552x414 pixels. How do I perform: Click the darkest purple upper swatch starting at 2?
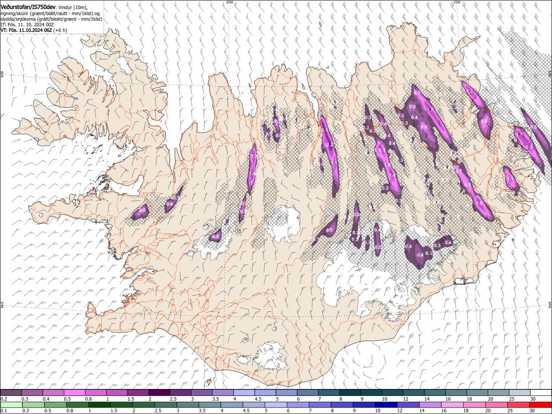click(x=159, y=393)
